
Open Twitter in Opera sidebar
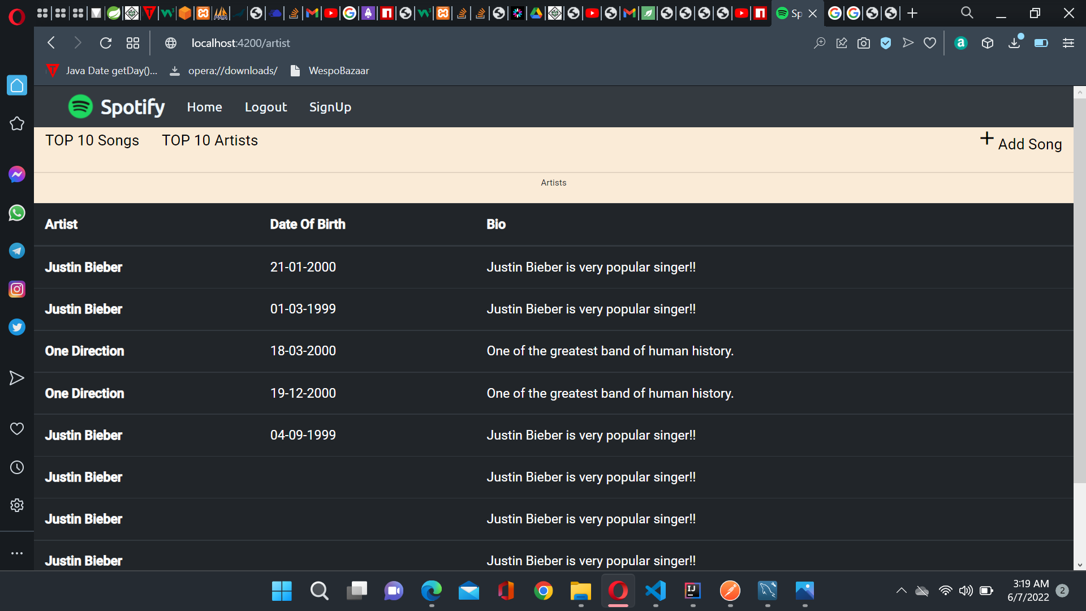[x=17, y=327]
